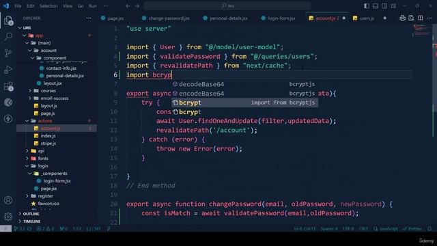Click the command center search box
The image size is (437, 246).
pyautogui.click(x=227, y=6)
